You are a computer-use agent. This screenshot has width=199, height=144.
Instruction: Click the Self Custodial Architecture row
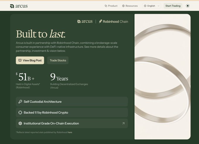(72, 102)
